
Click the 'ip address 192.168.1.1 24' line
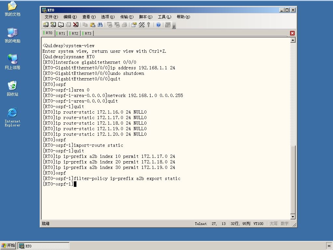[109, 68]
